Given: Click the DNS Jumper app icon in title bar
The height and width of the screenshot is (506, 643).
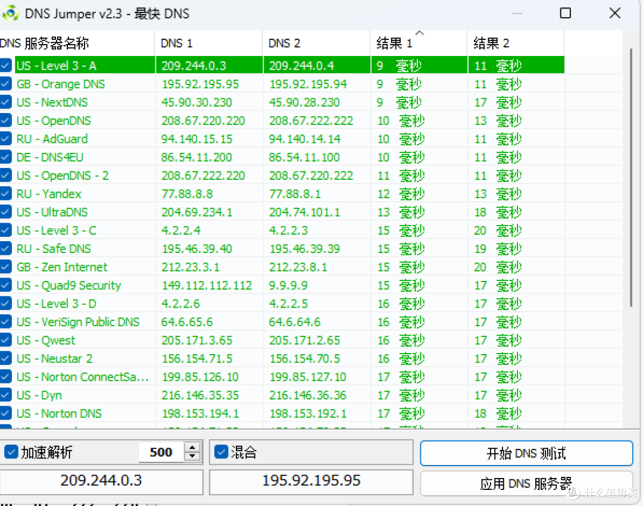Looking at the screenshot, I should point(11,14).
